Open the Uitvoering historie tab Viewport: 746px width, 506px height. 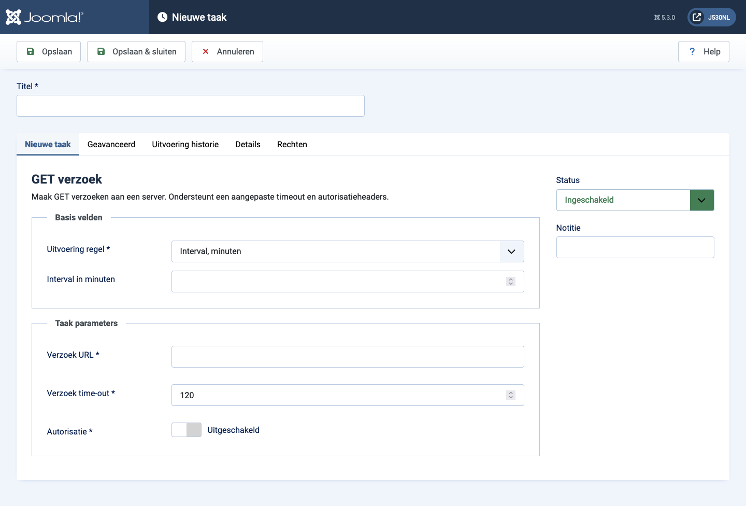tap(185, 144)
